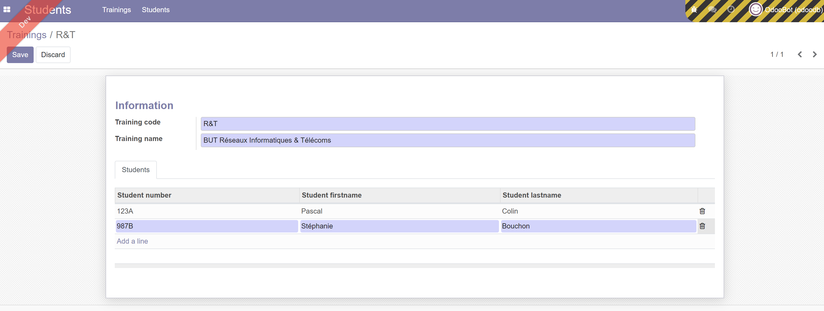Delete the Stéphanie Bouchon student row
The width and height of the screenshot is (824, 311).
pyautogui.click(x=702, y=226)
